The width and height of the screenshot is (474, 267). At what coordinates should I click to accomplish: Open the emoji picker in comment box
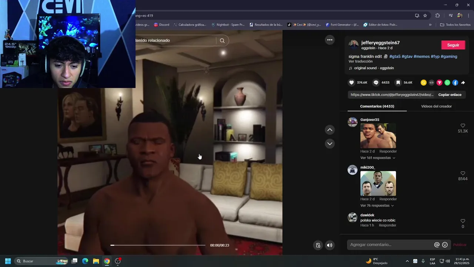click(x=445, y=245)
